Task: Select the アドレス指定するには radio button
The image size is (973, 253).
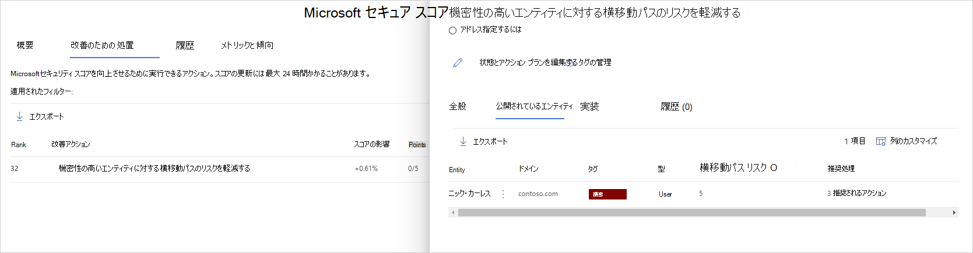Action: click(x=453, y=31)
